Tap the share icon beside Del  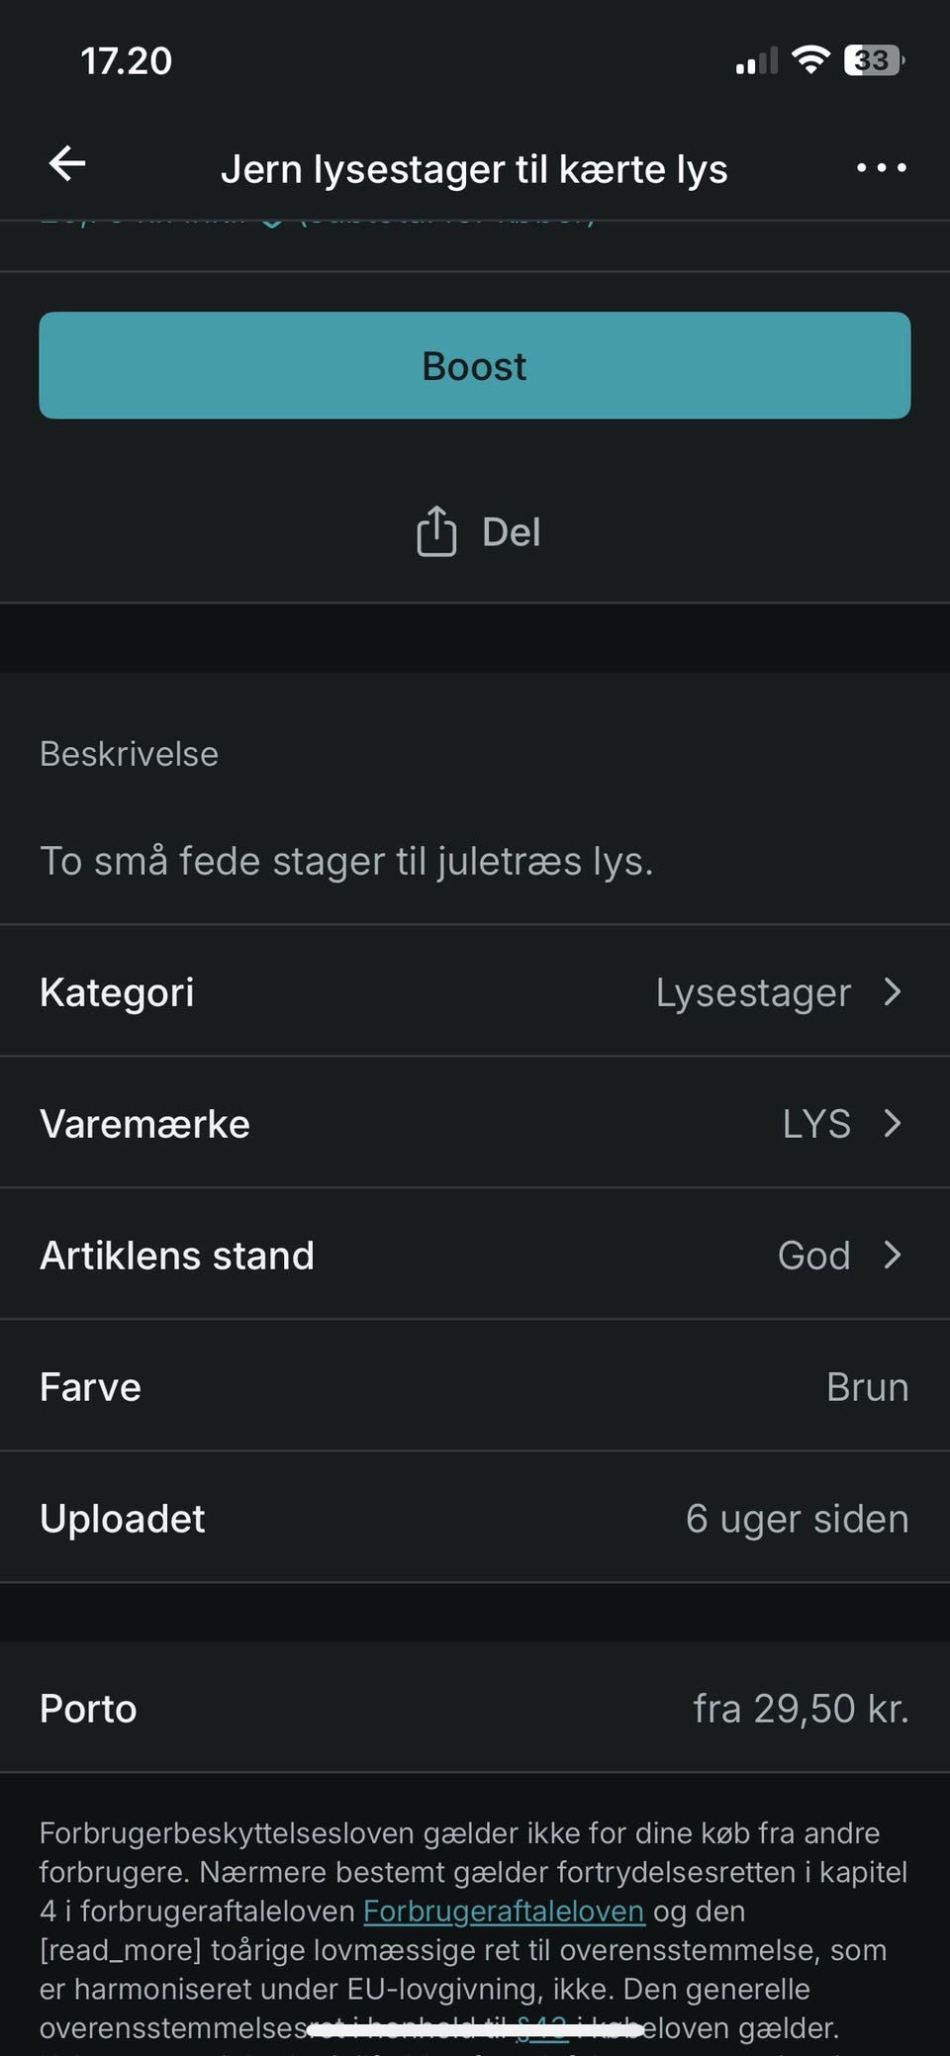[x=436, y=531]
